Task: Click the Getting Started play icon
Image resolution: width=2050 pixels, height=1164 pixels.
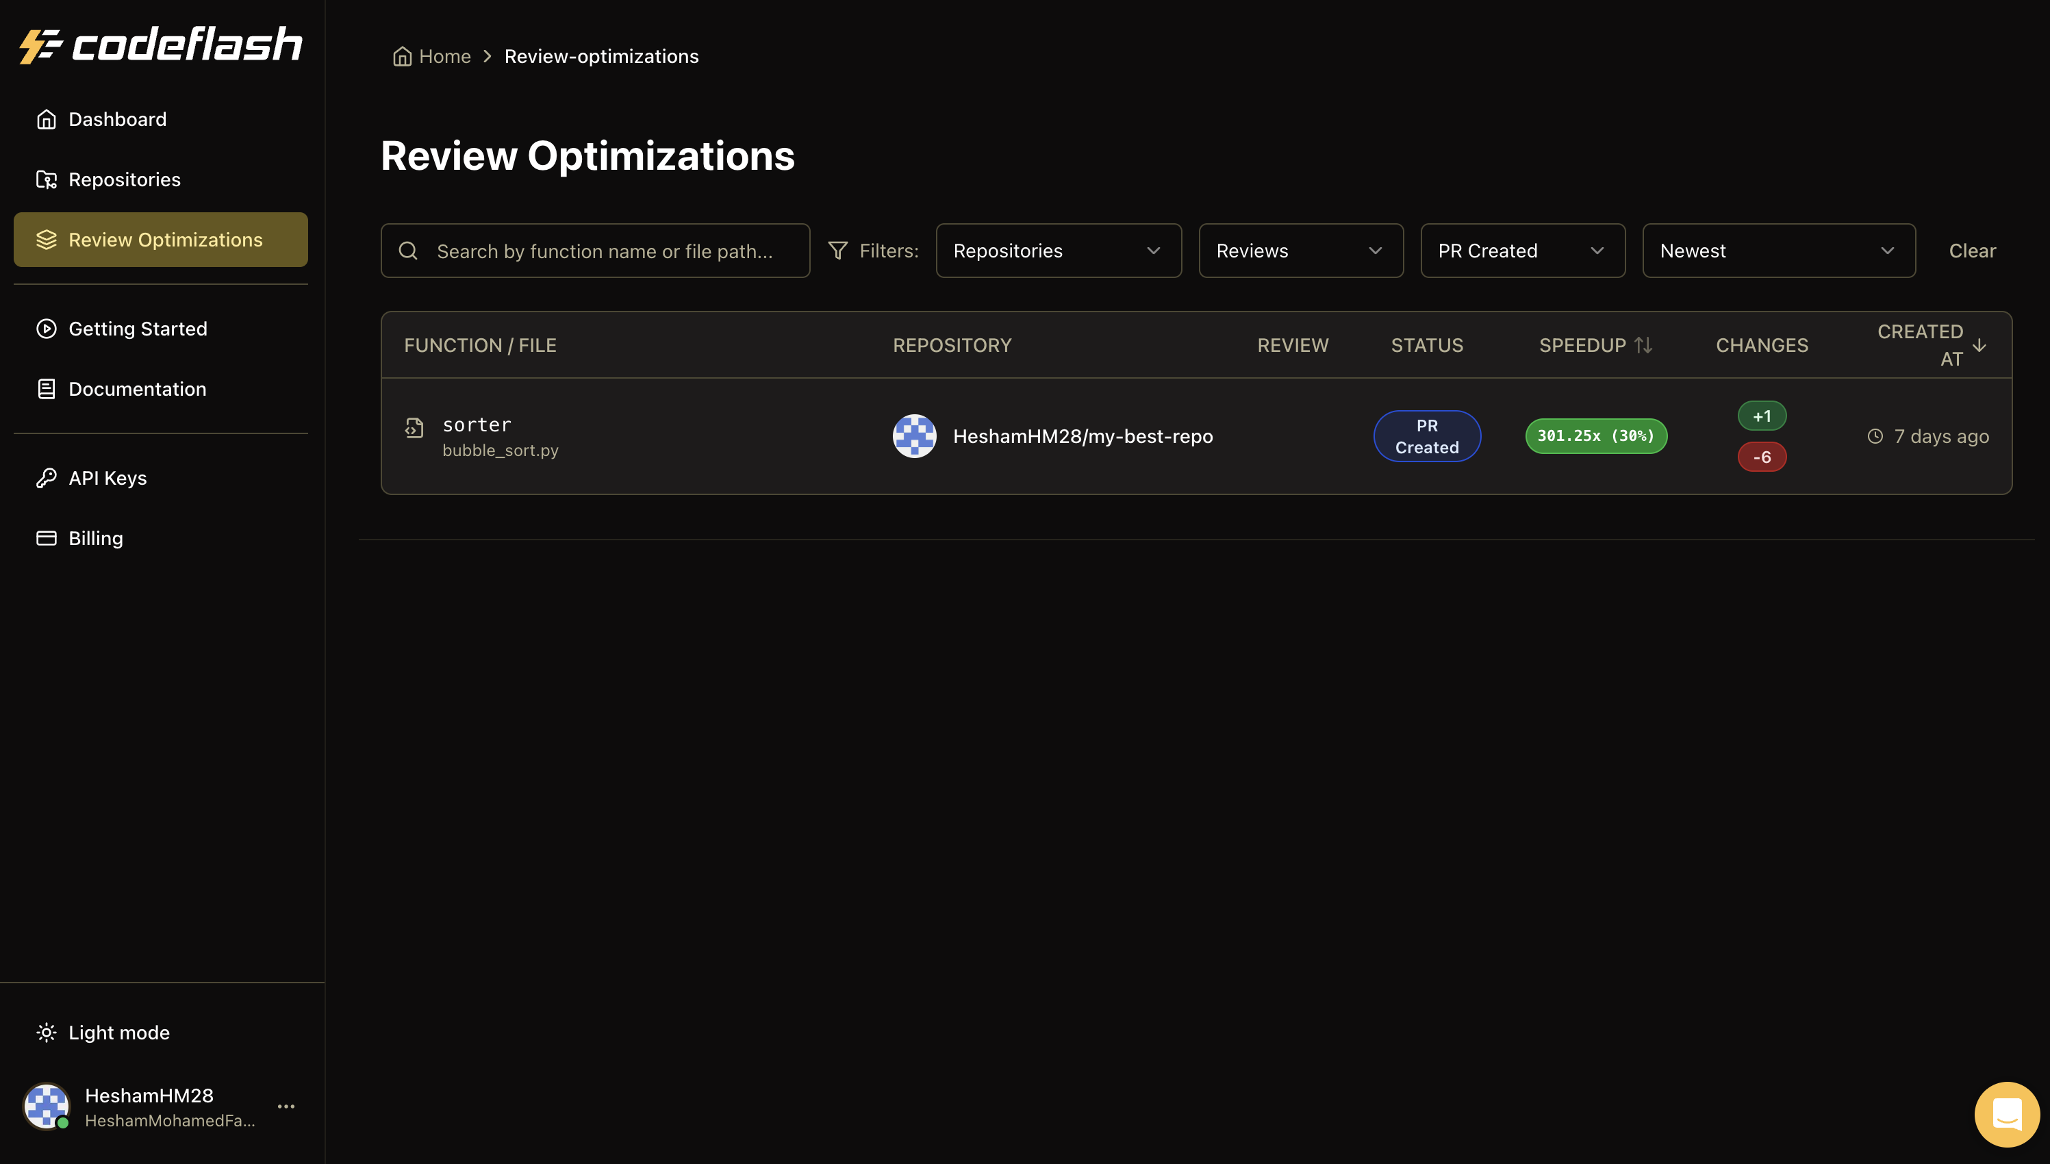Action: 47,329
